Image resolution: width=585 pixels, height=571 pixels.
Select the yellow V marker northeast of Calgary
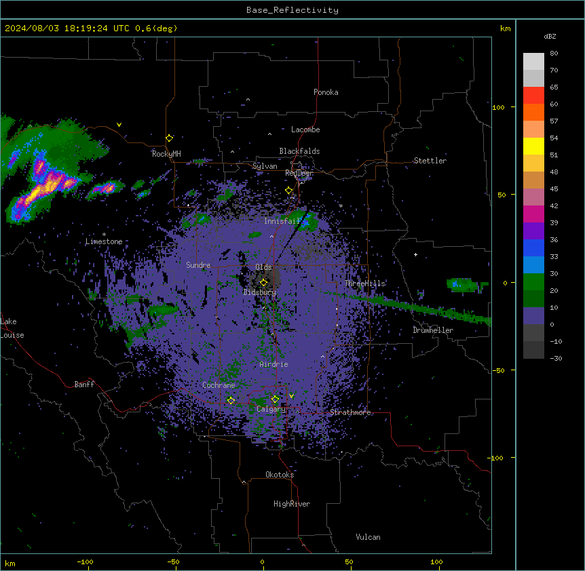click(x=291, y=396)
